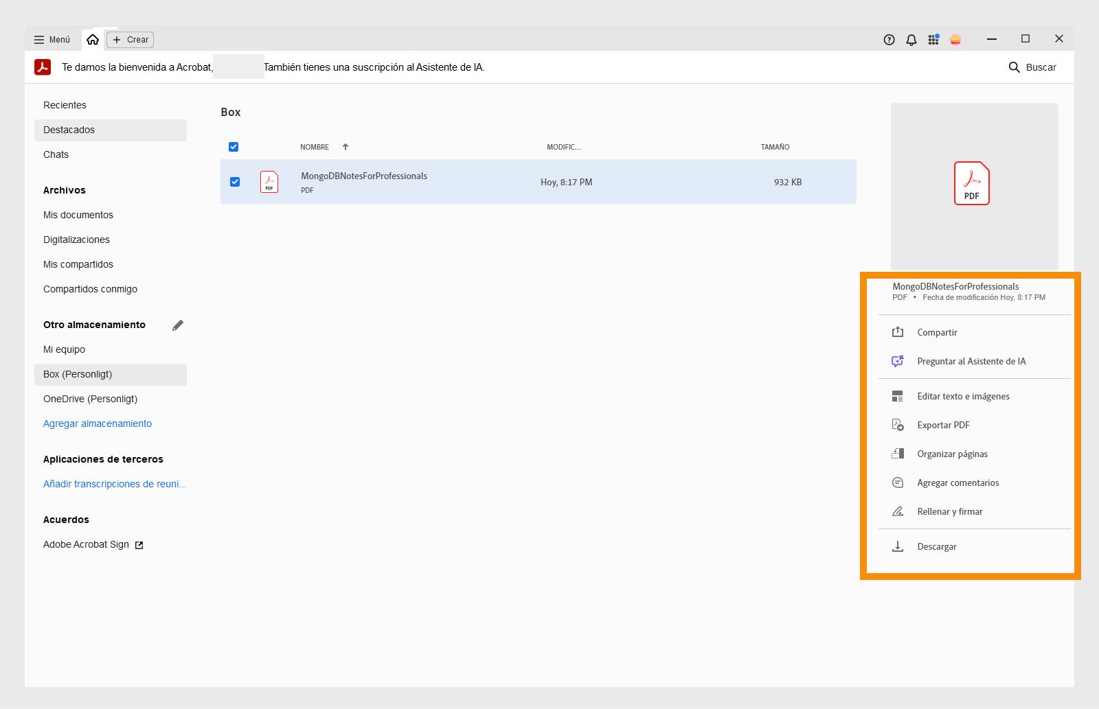Select the Exportar PDF tool
The width and height of the screenshot is (1099, 709).
point(944,425)
